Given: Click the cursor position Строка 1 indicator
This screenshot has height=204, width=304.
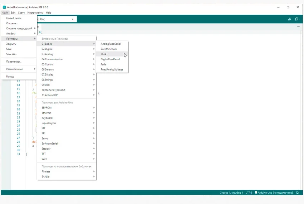Looking at the screenshot, I should [x=231, y=193].
